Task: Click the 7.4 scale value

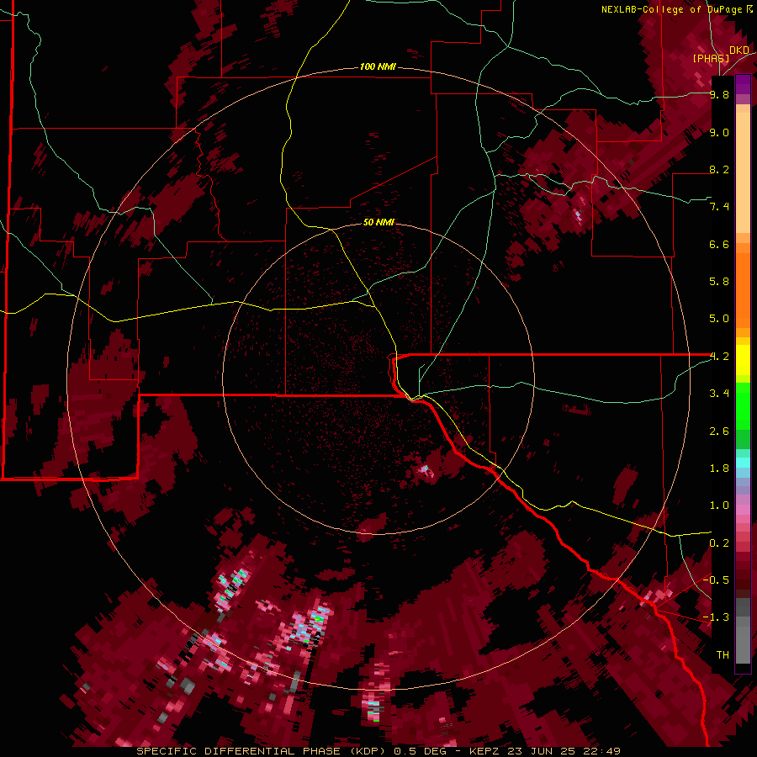Action: pos(719,207)
